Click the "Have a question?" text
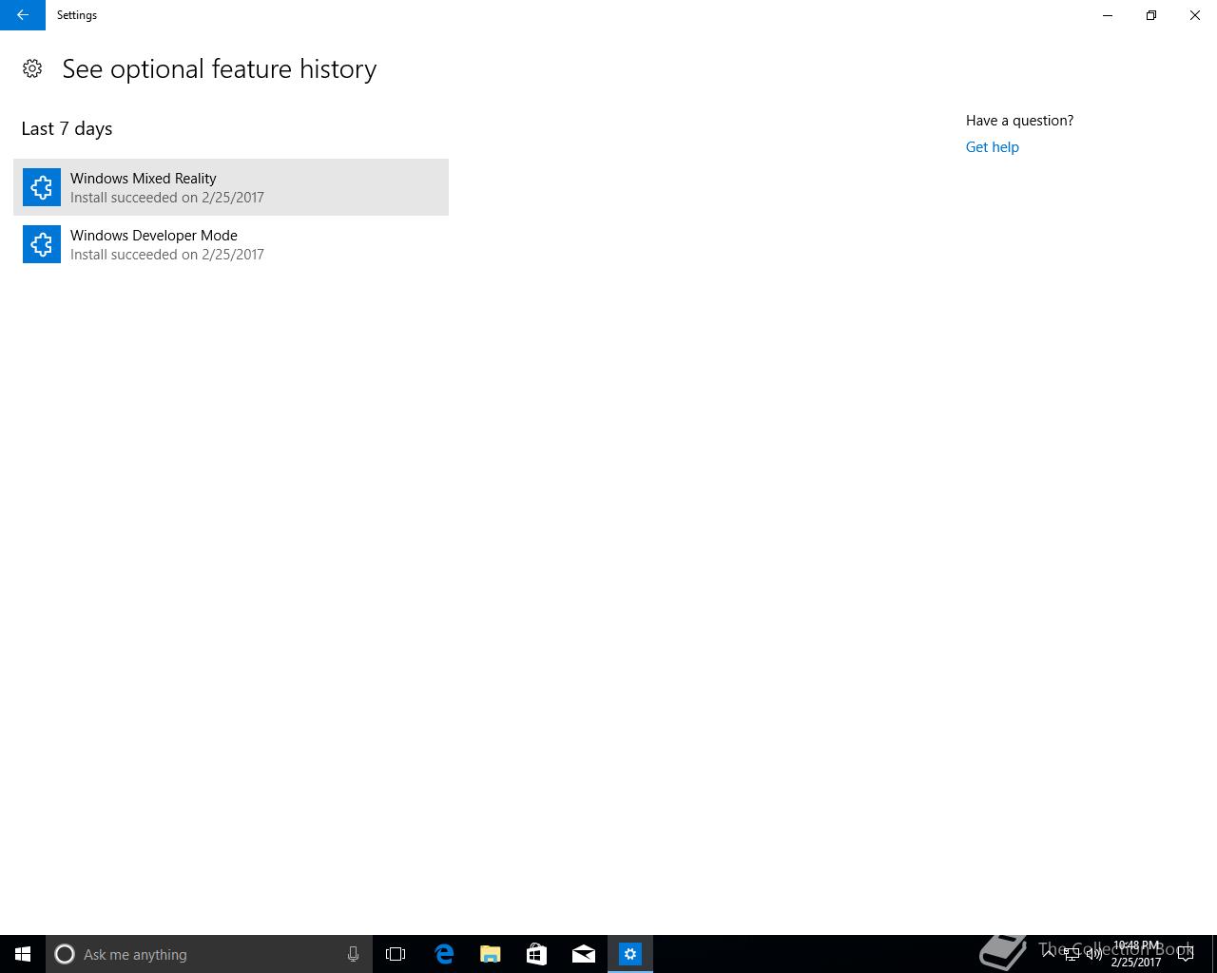 (1019, 121)
